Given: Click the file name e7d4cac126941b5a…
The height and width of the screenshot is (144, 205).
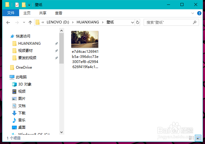Looking at the screenshot, I should coord(85,59).
